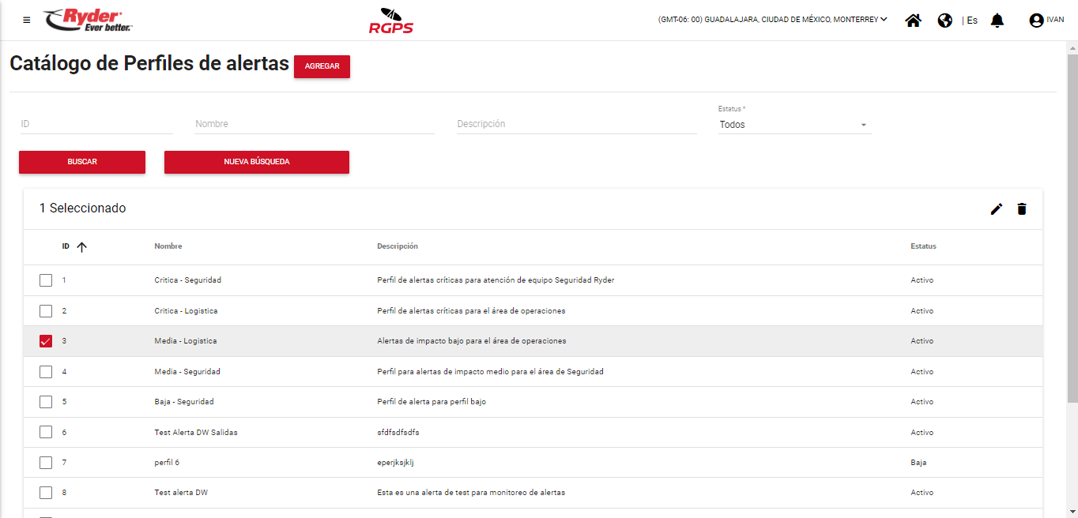This screenshot has height=518, width=1078.
Task: Click the home icon in header
Action: pos(913,21)
